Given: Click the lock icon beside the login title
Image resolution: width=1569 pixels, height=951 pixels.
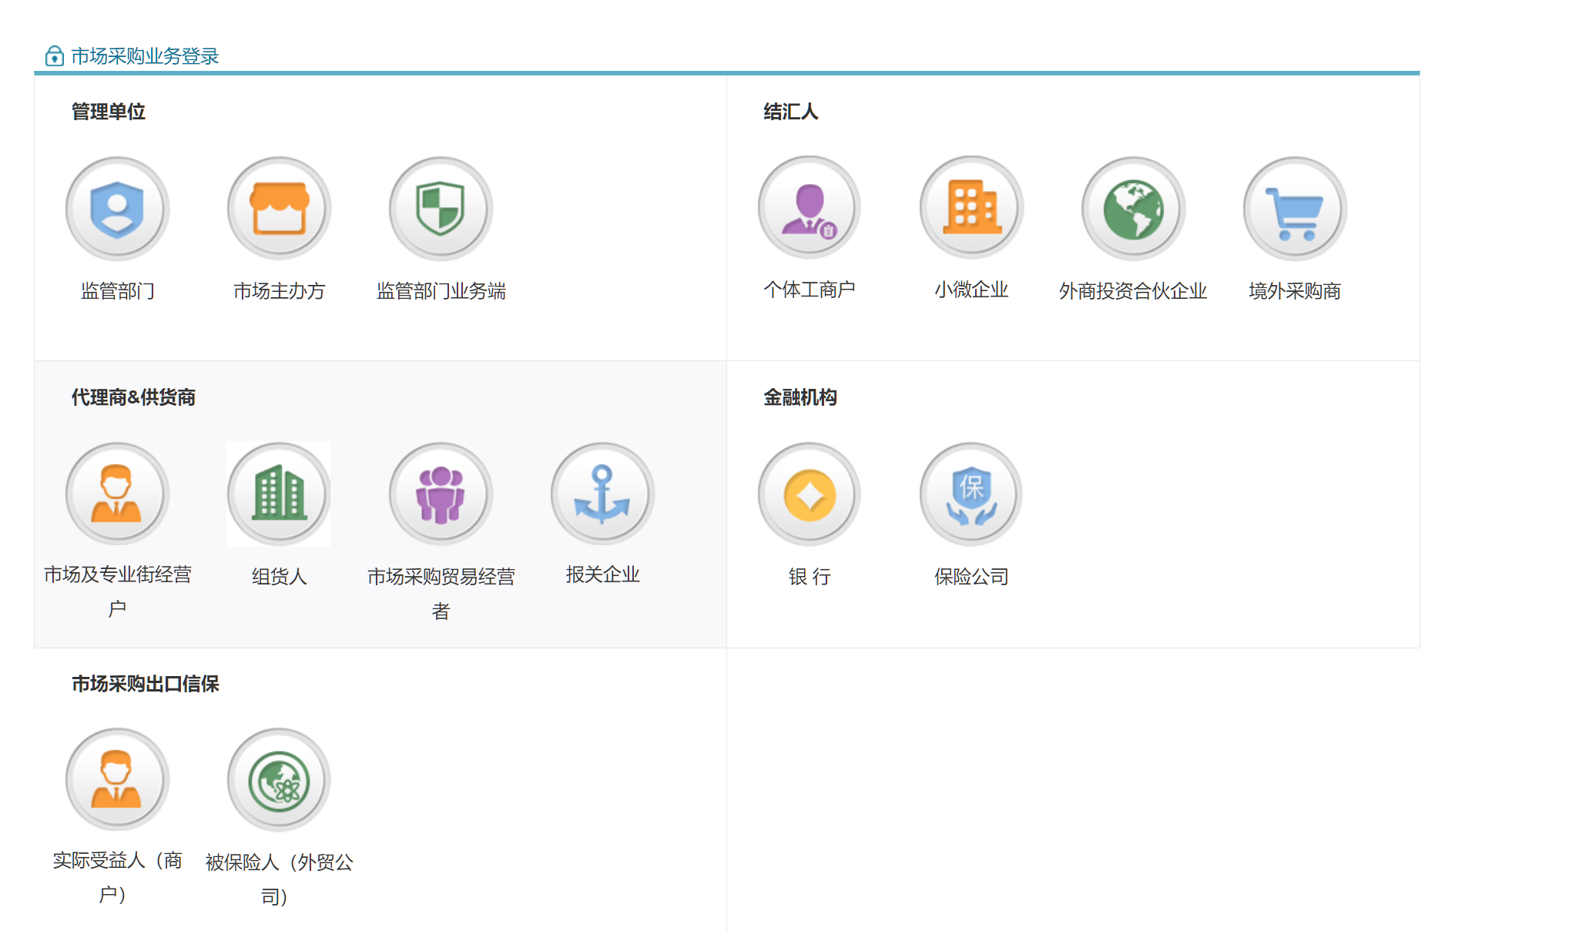Looking at the screenshot, I should pos(54,56).
